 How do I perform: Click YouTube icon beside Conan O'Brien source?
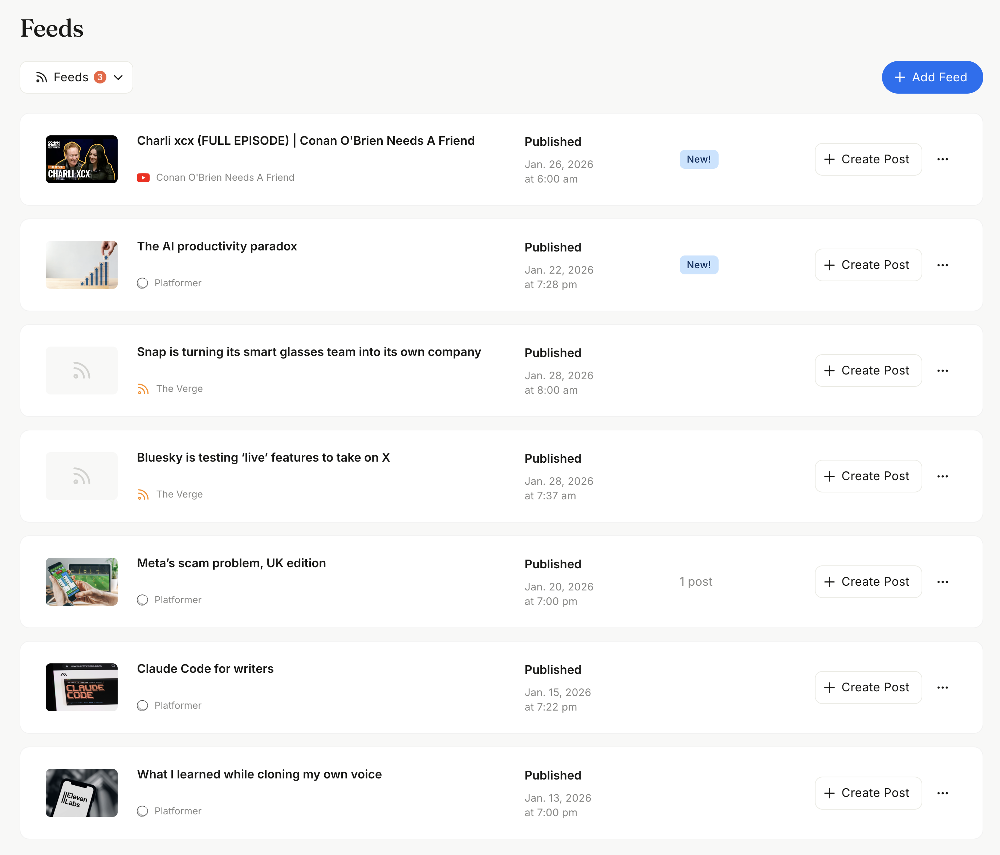[143, 177]
